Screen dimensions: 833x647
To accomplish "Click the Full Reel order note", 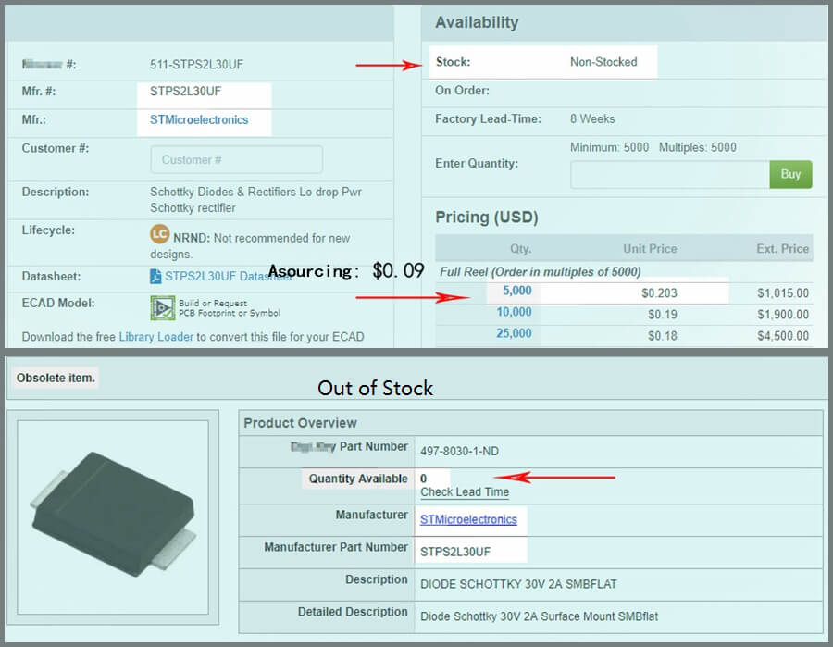I will coord(541,272).
